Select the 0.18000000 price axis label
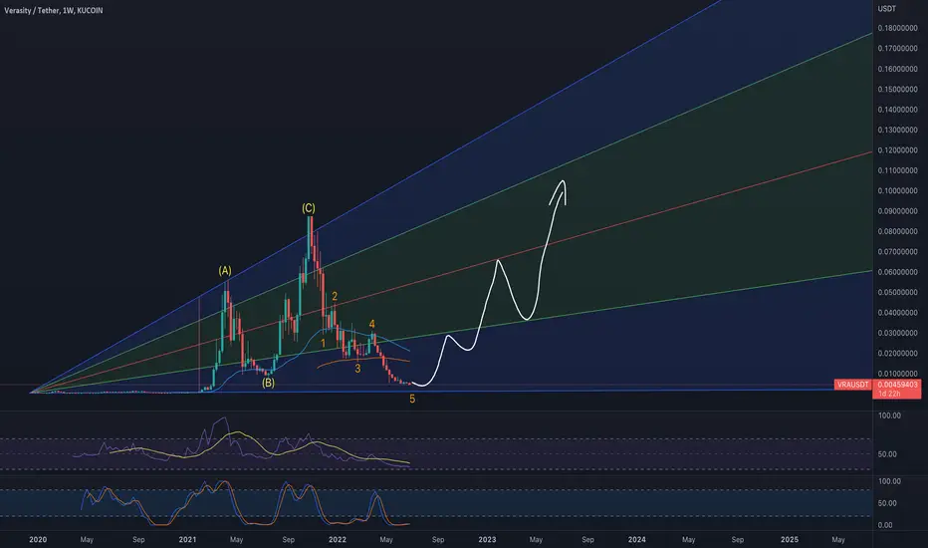This screenshot has height=548, width=928. (x=897, y=28)
